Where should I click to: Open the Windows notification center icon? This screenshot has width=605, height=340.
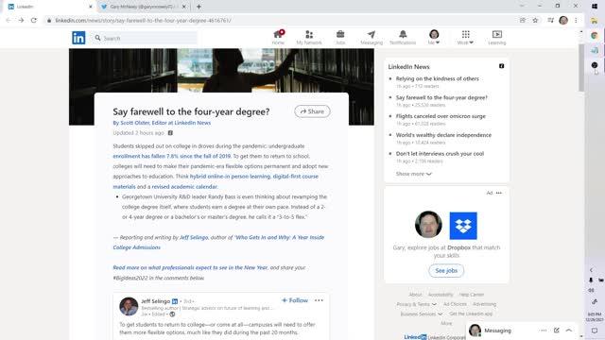click(595, 331)
